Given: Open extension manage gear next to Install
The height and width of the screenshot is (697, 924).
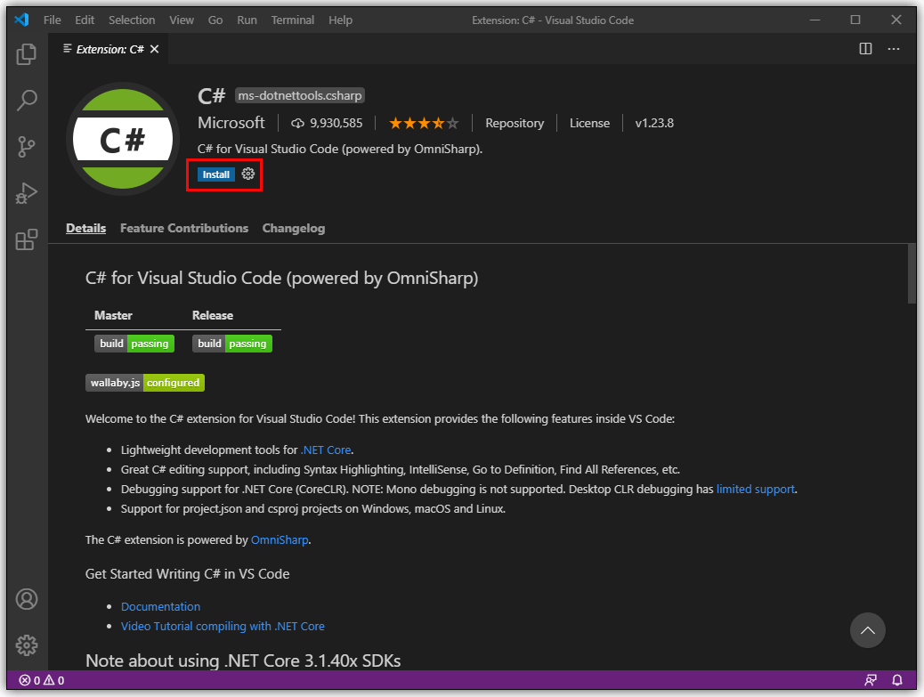Looking at the screenshot, I should (248, 174).
